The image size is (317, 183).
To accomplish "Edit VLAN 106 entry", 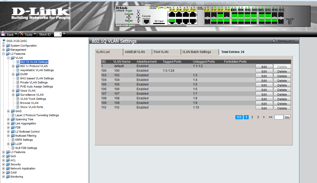I will [x=264, y=90].
